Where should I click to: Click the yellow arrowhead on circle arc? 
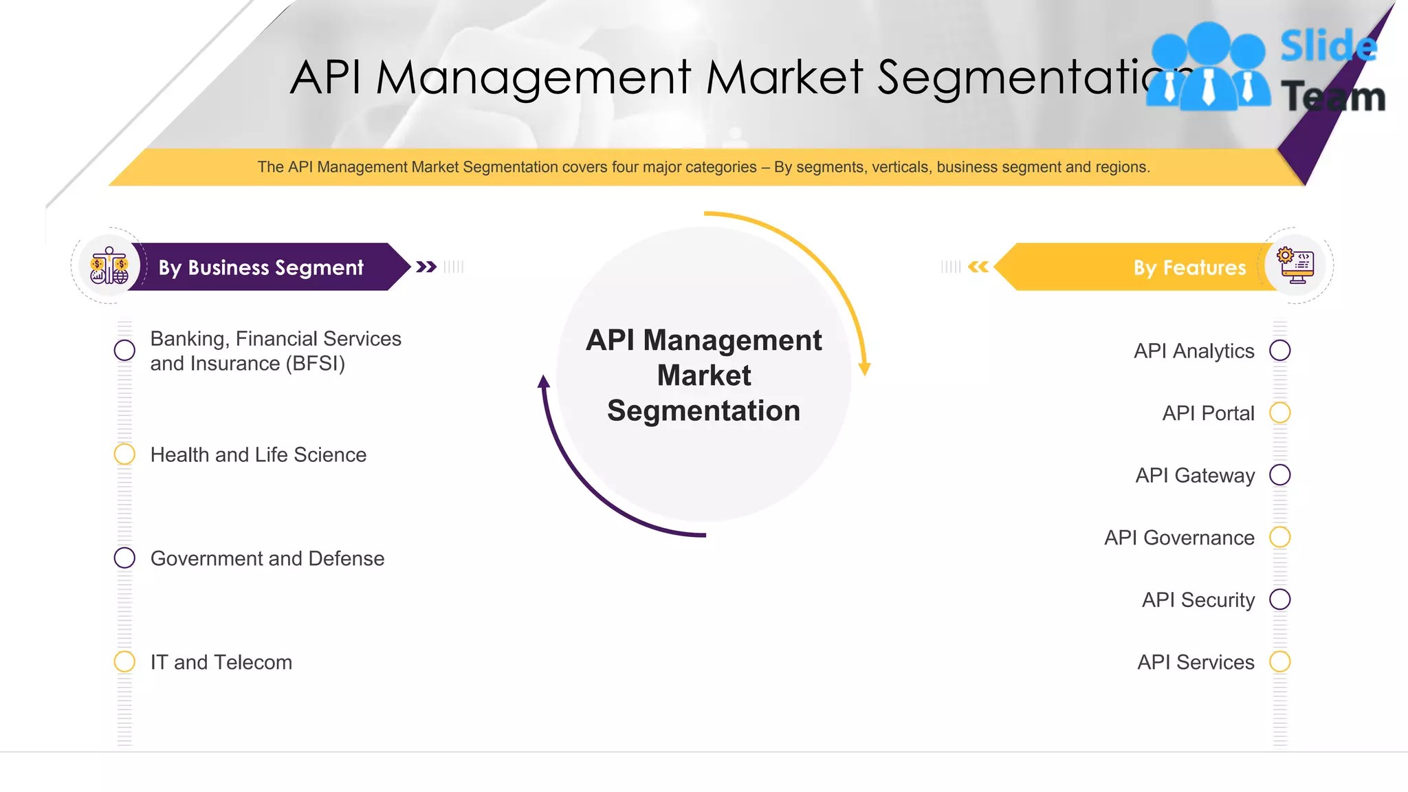(865, 368)
